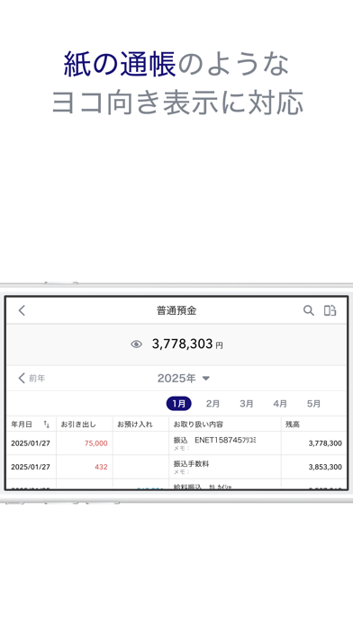The width and height of the screenshot is (353, 626).
Task: Go to previous year via 前年
Action: pyautogui.click(x=32, y=378)
